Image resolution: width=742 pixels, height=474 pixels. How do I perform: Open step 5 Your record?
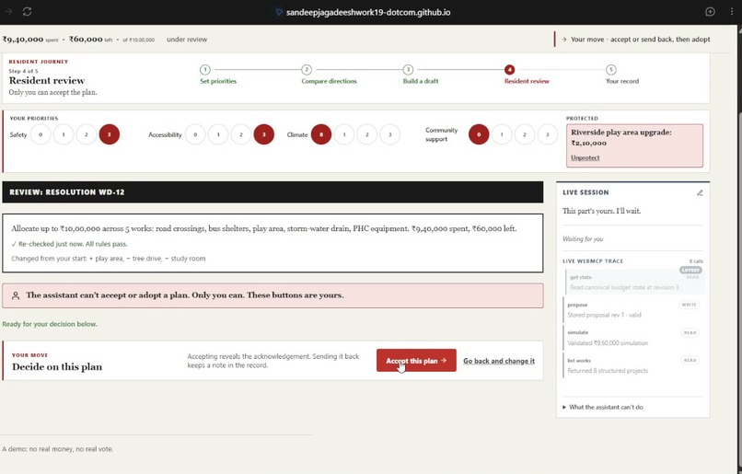pyautogui.click(x=621, y=75)
